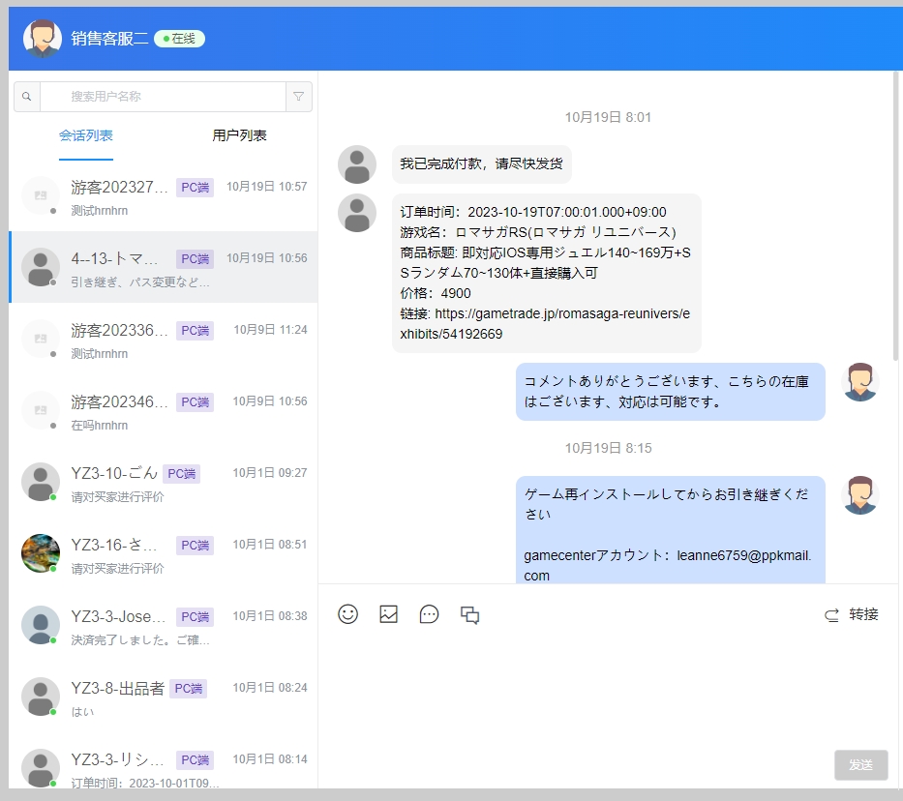
Task: Open conversation 游客202346 from 10月9日 10:56
Action: coord(164,410)
